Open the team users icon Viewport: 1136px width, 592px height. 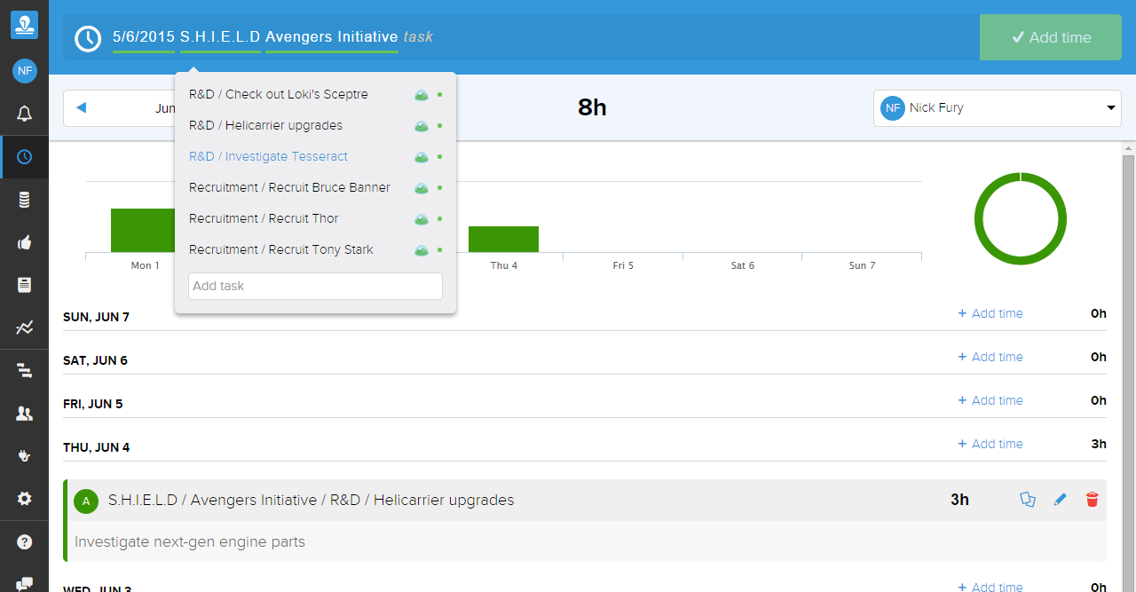coord(25,414)
